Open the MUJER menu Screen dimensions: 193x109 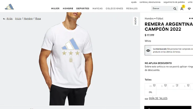[x=56, y=8]
